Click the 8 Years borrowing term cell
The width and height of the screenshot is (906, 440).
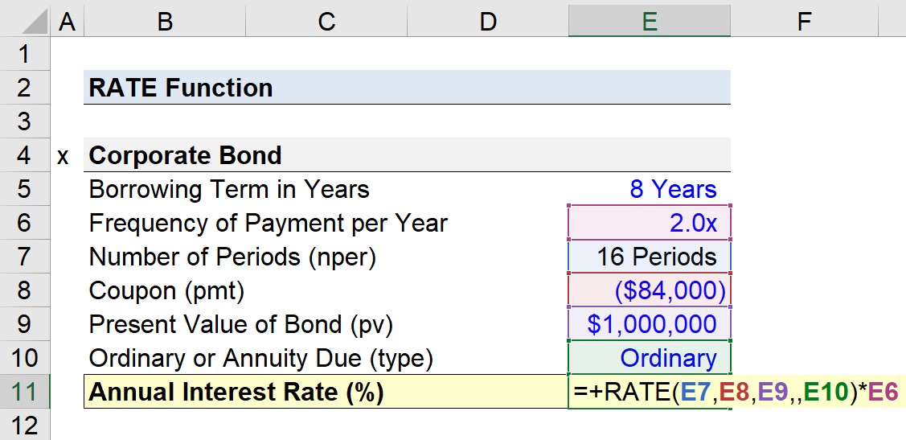pyautogui.click(x=650, y=189)
